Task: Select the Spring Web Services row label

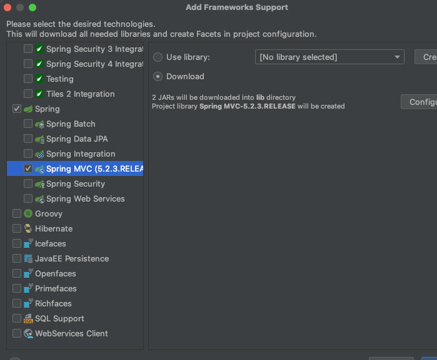Action: (85, 199)
